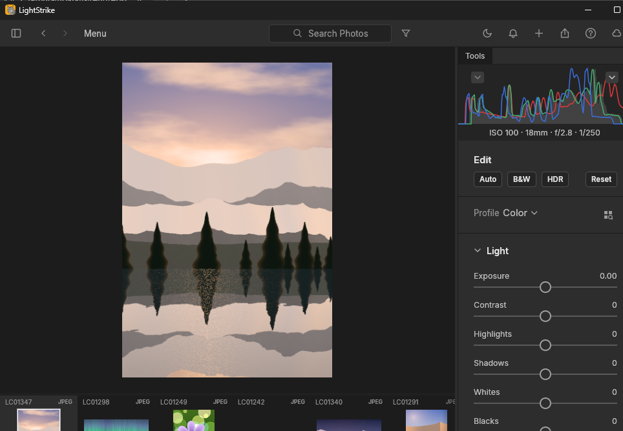Open the Menu item
Image resolution: width=623 pixels, height=431 pixels.
[x=95, y=34]
